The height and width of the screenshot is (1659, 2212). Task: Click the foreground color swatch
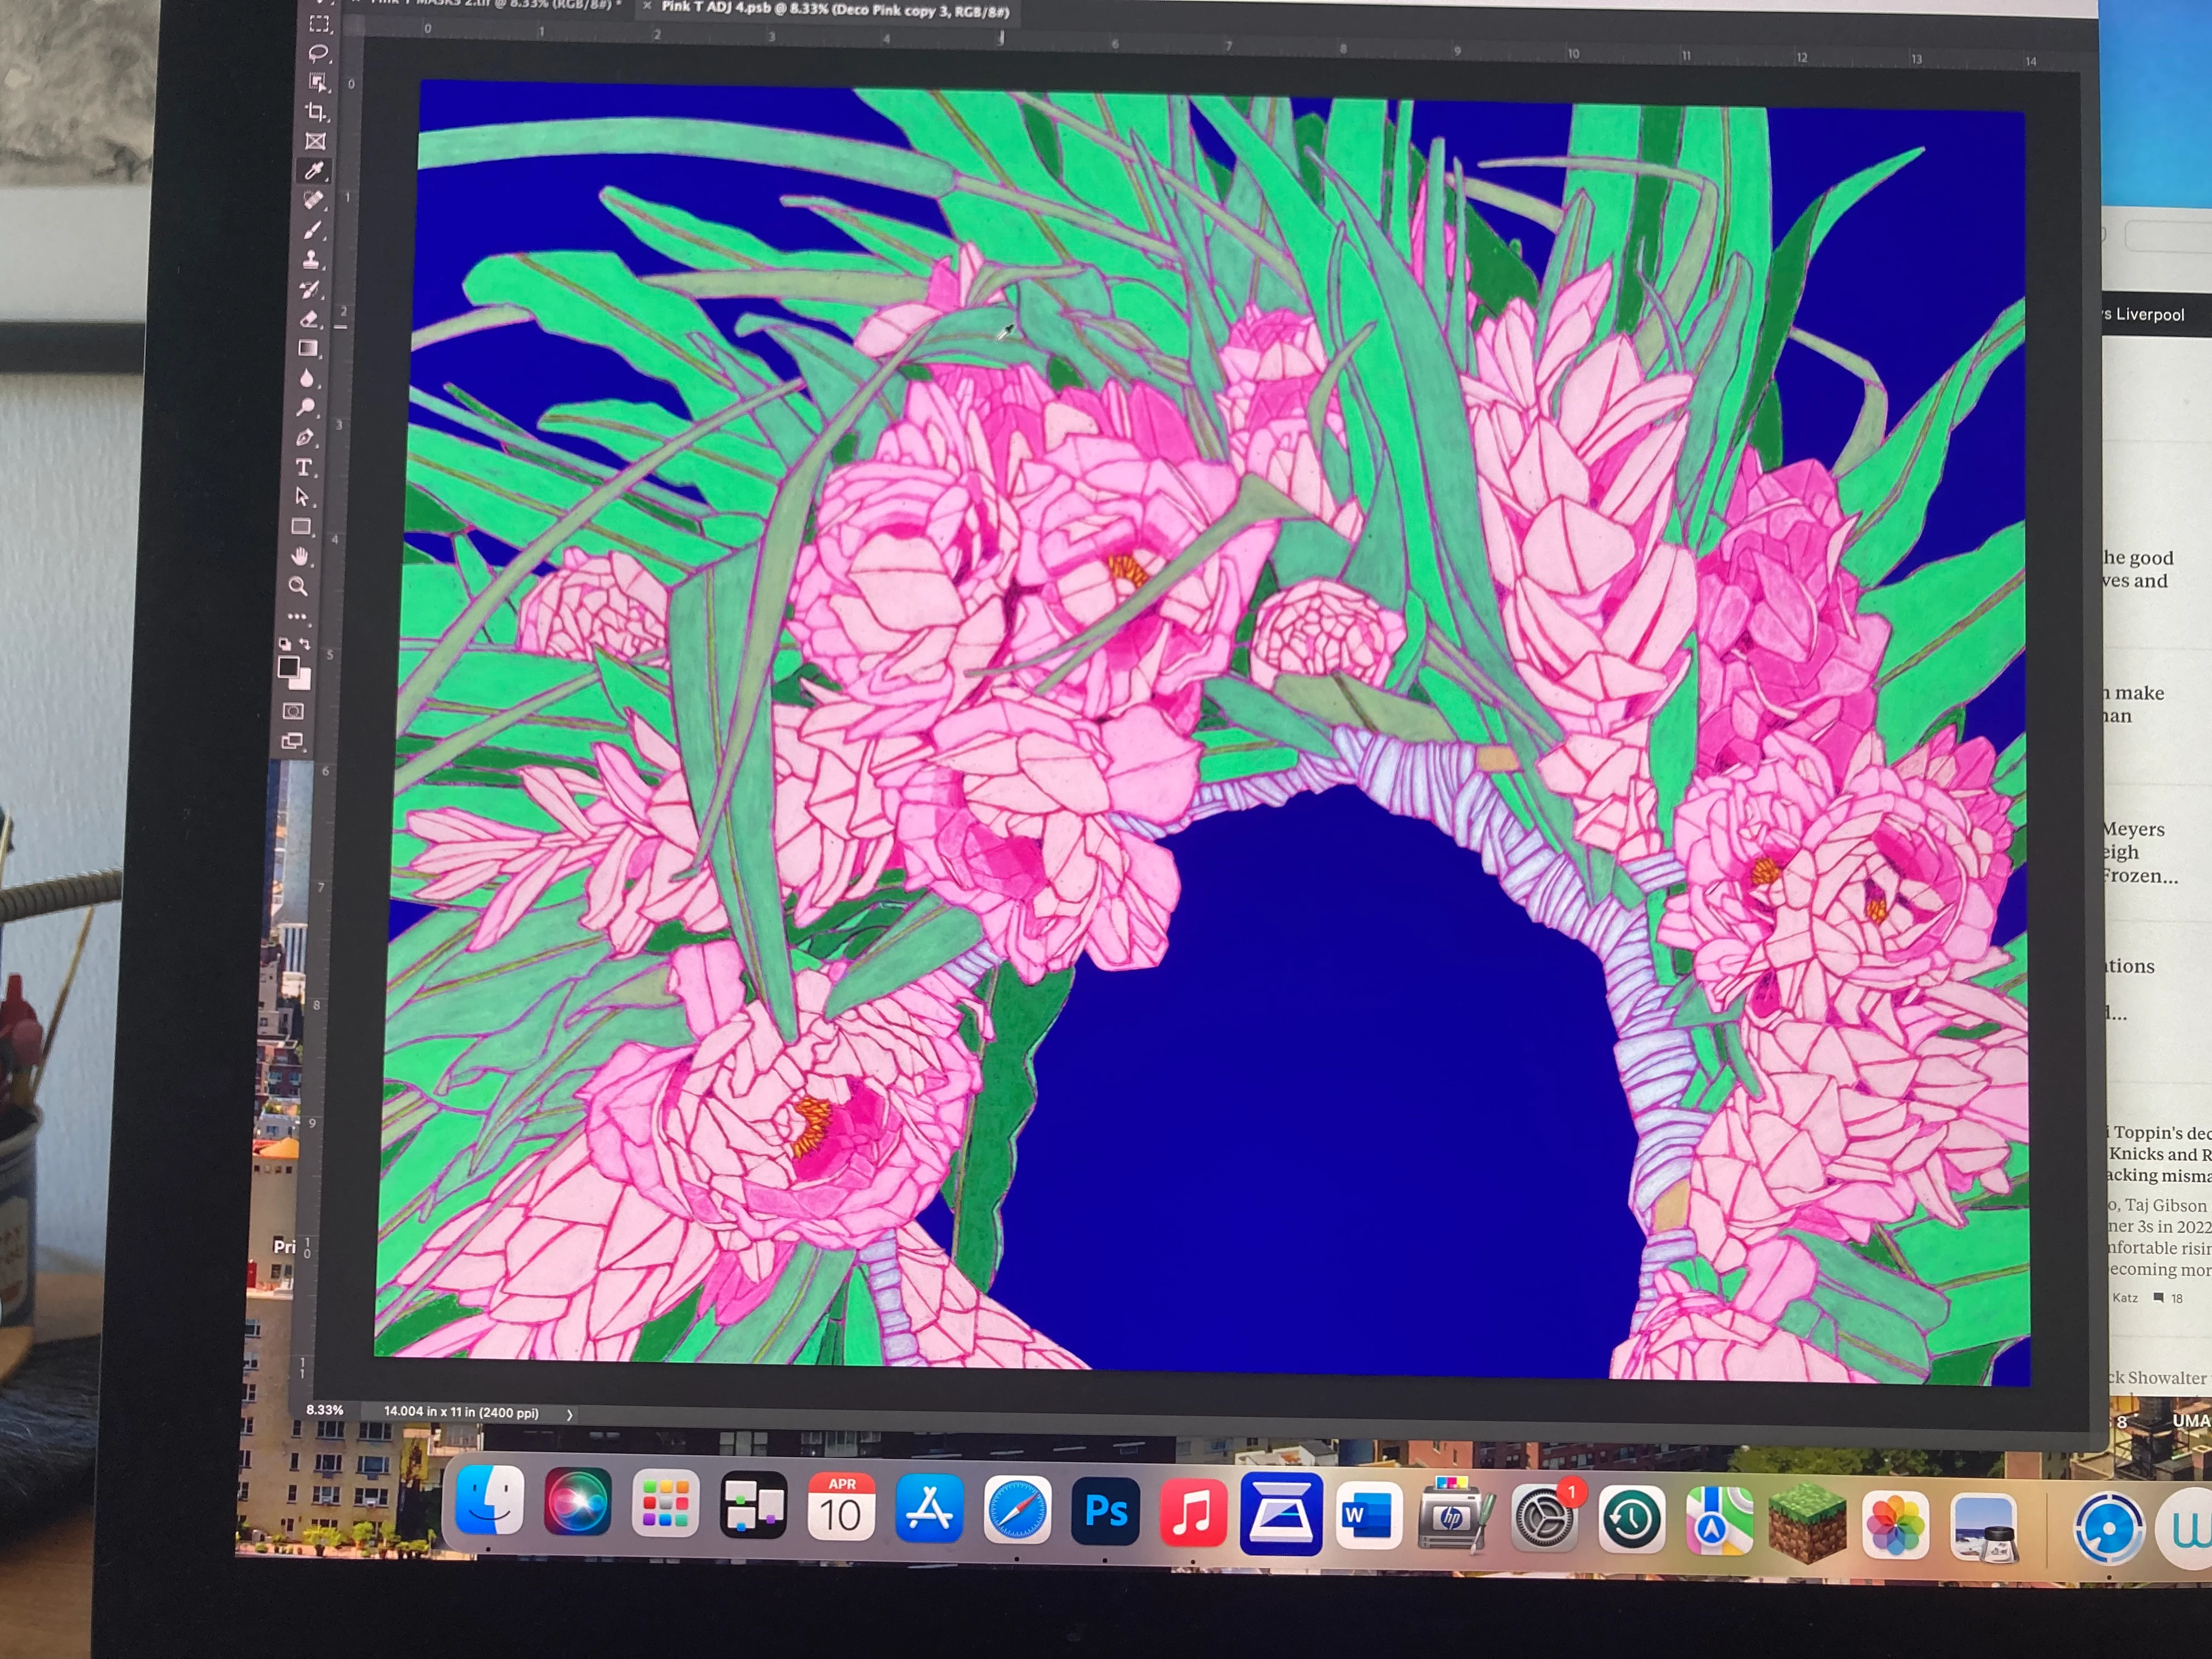(289, 667)
